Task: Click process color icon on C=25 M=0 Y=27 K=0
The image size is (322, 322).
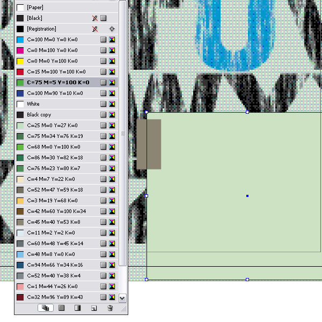Action: click(103, 125)
